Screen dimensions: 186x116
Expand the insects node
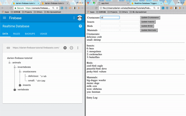point(20,85)
